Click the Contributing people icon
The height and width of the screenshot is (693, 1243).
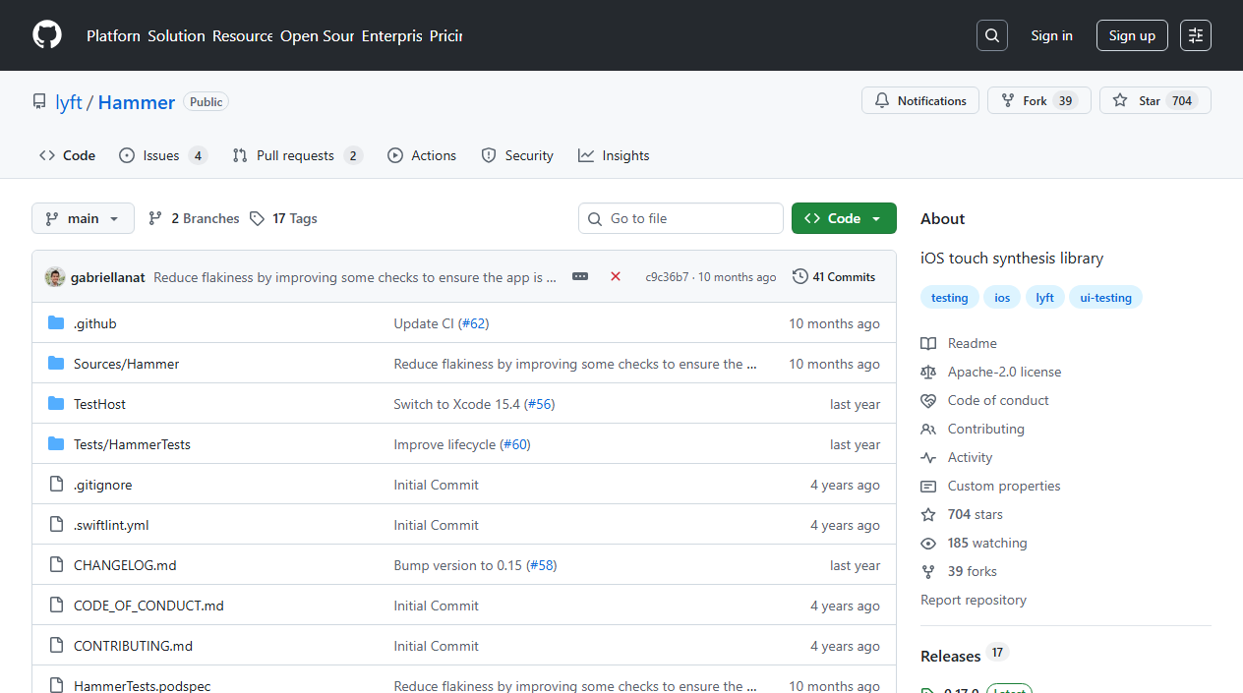928,429
